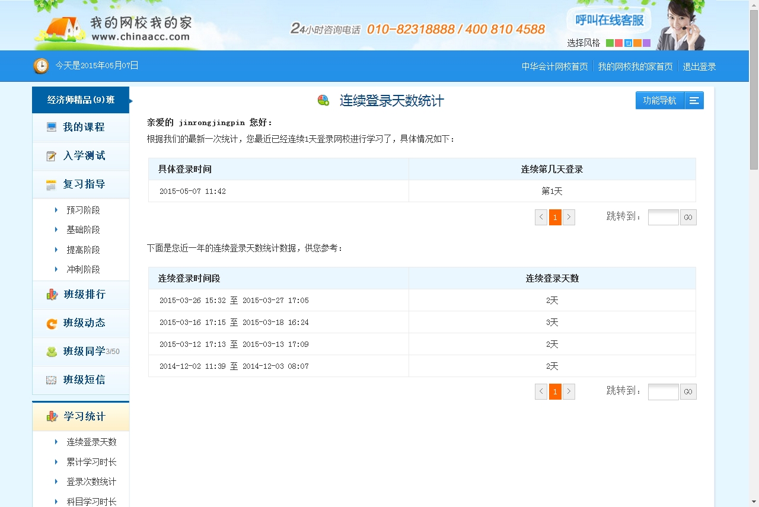Go to 中华会计网校首页
The width and height of the screenshot is (759, 507).
coord(554,66)
